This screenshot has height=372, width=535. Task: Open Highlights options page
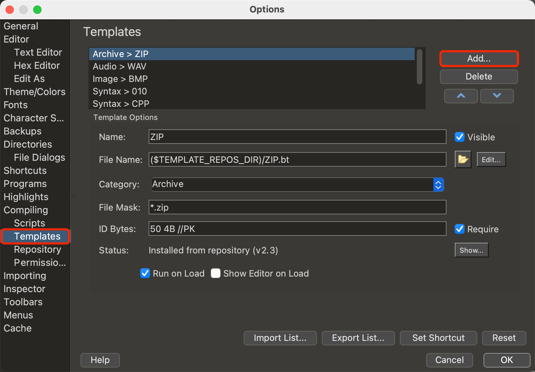pos(26,197)
